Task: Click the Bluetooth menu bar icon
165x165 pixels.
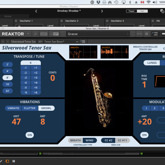Action: point(130,2)
